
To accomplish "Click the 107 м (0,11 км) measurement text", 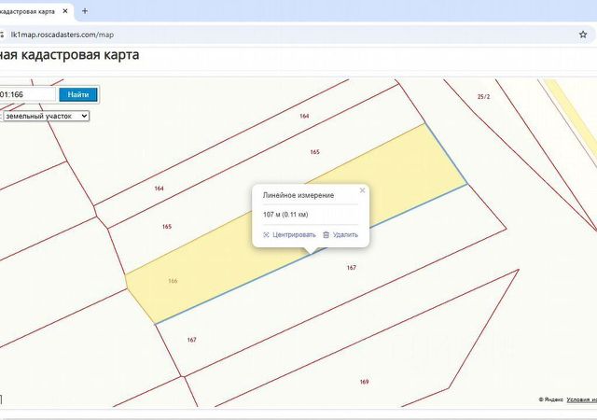I will click(x=285, y=215).
